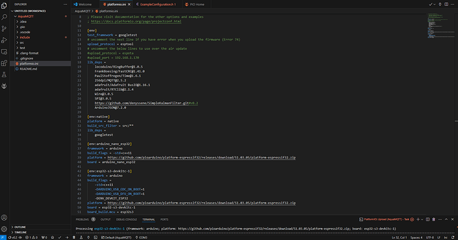Screen dimensions: 458x240
Task: Open the Manage gear icon
Action: click(x=4, y=229)
